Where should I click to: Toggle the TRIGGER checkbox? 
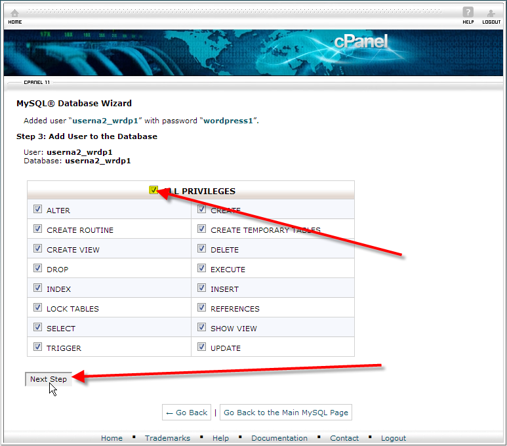click(38, 347)
